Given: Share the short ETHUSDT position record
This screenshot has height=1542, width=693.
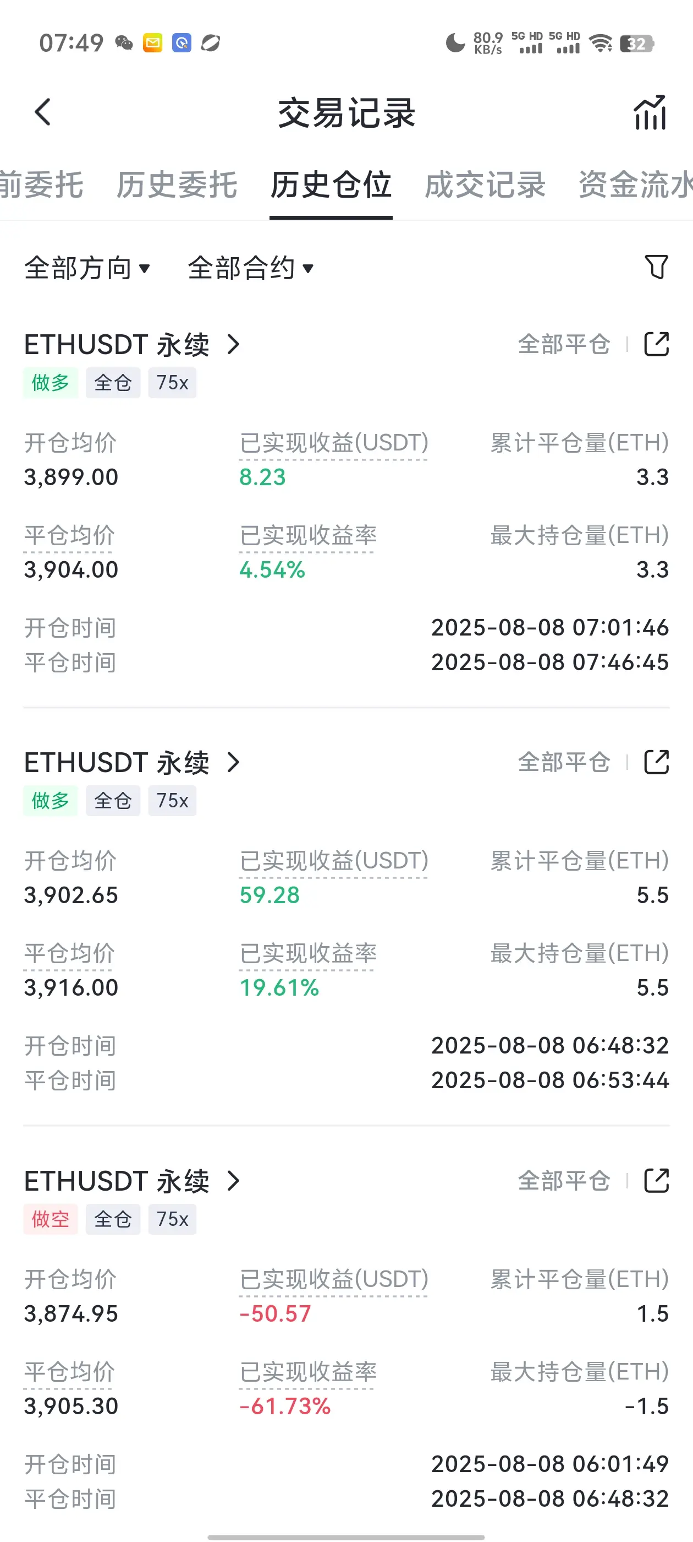Looking at the screenshot, I should 656,1180.
